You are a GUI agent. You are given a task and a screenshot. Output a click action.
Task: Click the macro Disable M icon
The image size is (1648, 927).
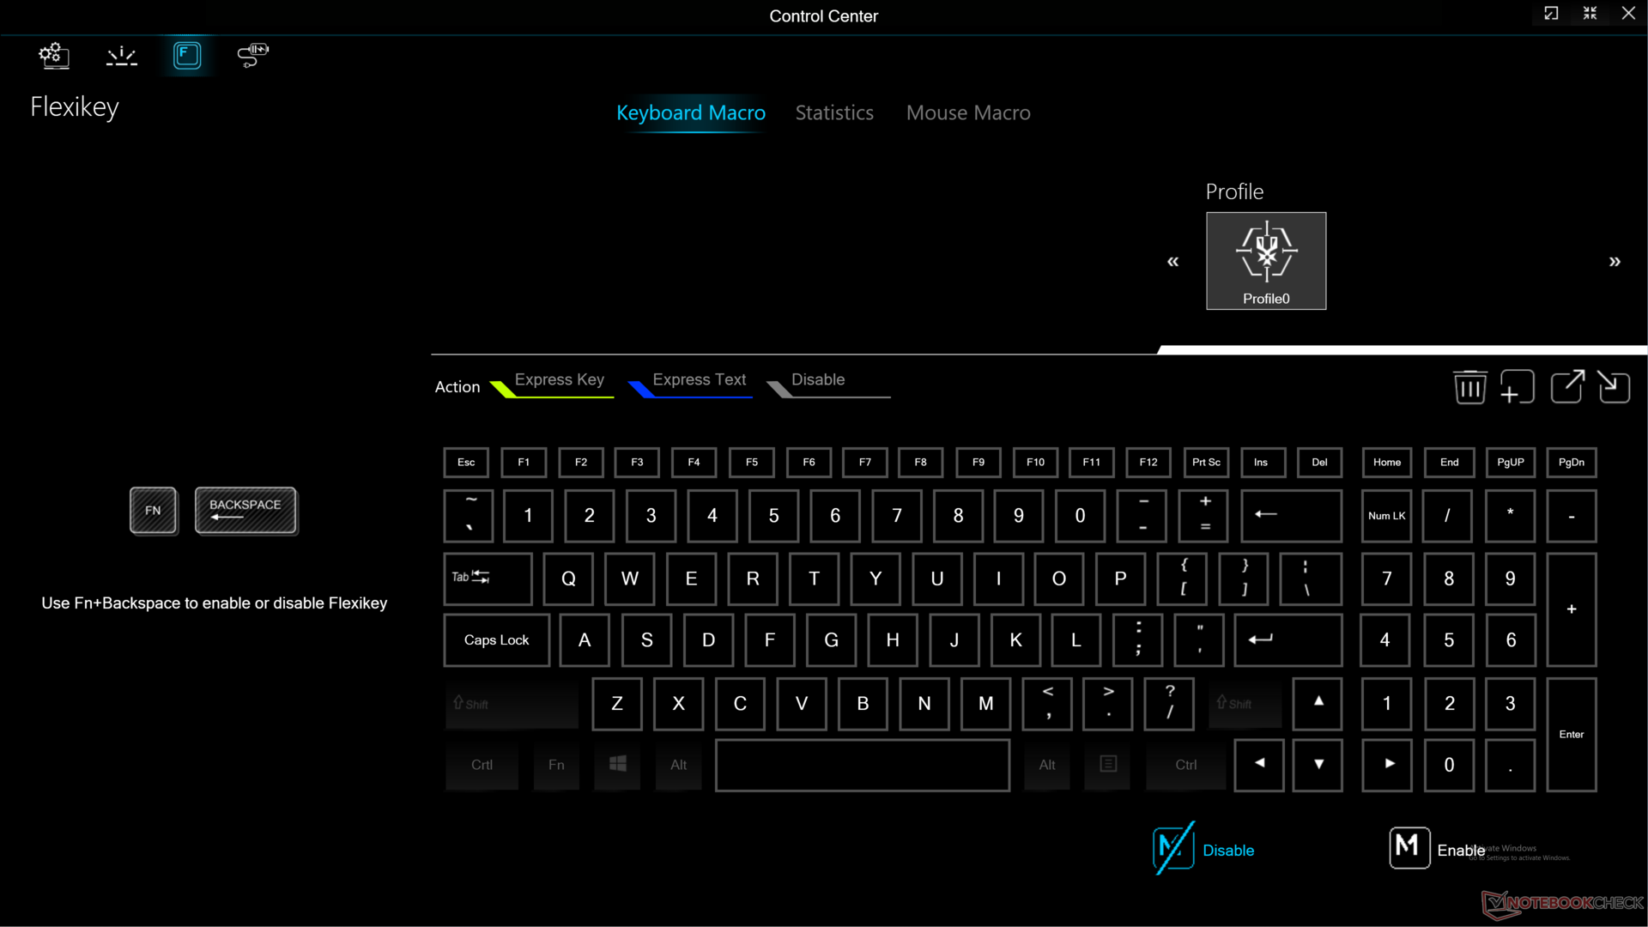(x=1172, y=849)
